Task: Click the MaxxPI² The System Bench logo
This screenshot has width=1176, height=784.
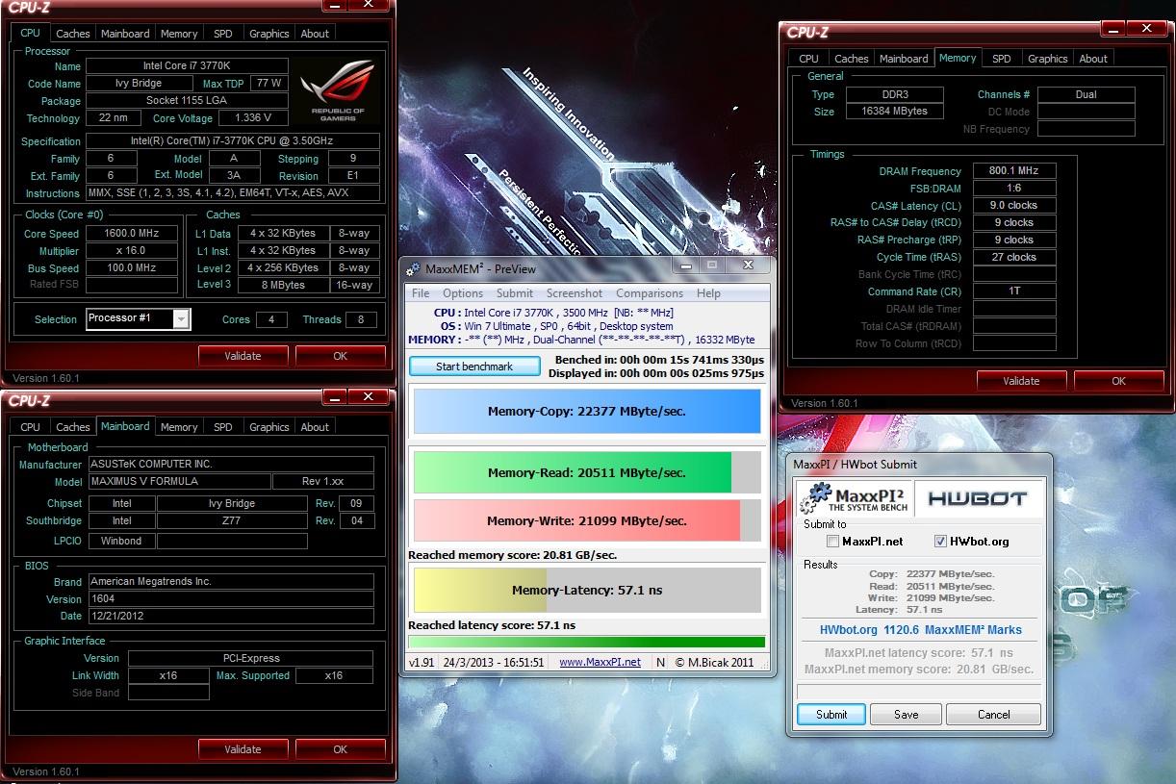Action: click(854, 498)
